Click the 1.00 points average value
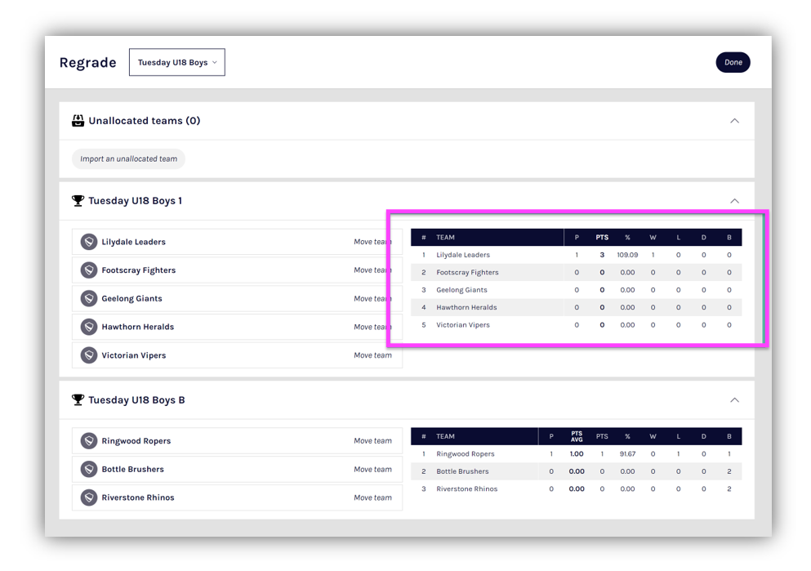 576,454
